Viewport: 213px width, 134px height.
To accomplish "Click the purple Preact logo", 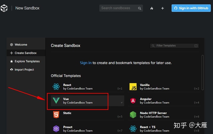I will (x=56, y=129).
